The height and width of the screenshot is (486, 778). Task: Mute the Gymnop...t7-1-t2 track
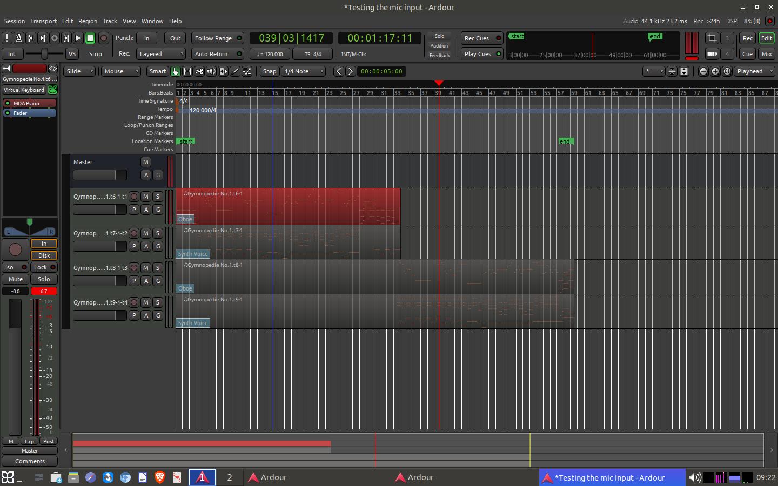pyautogui.click(x=145, y=233)
